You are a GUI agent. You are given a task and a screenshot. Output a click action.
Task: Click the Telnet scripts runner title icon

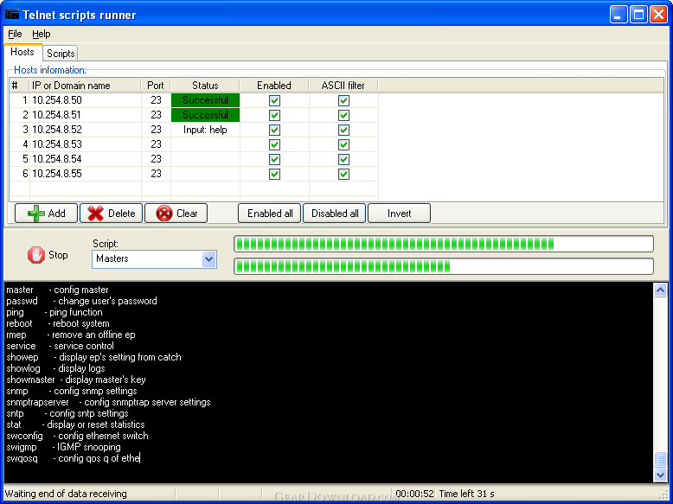tap(12, 15)
